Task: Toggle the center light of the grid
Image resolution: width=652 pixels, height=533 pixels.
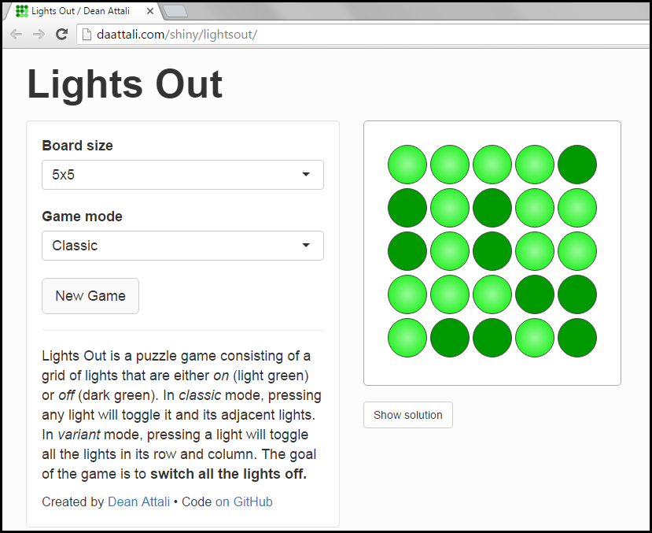Action: point(492,251)
